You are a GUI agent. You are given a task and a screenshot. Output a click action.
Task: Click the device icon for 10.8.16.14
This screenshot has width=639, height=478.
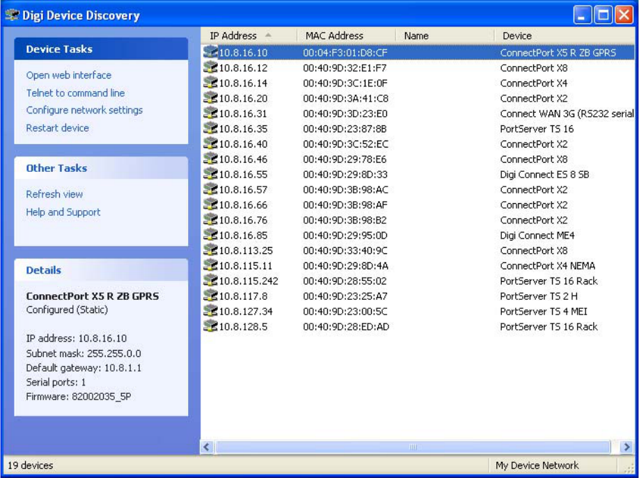coord(210,83)
